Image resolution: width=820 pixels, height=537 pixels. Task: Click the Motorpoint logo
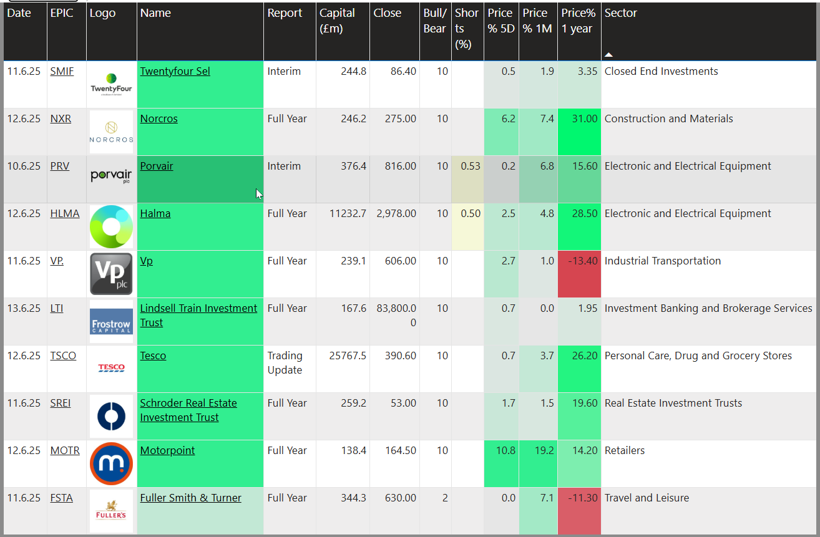[x=111, y=463]
